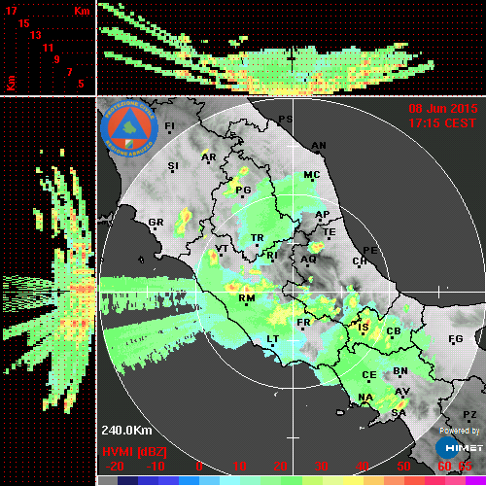Click the 08 Jun 2015 date text
The width and height of the screenshot is (486, 486).
(443, 108)
